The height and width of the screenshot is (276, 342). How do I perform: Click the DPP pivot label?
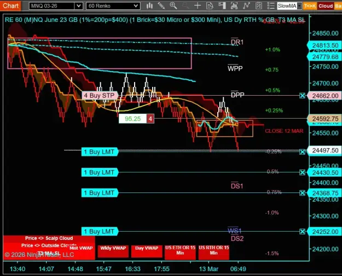[x=237, y=95]
